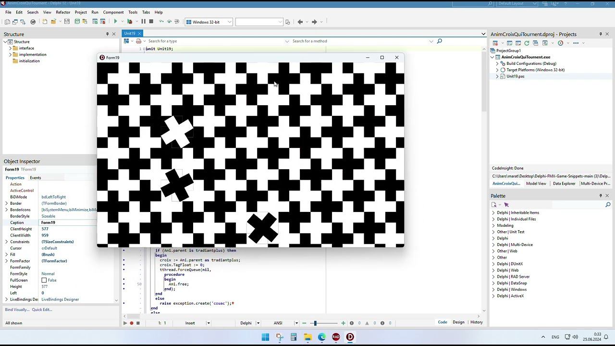Select the initialization node in Structure

(x=29, y=61)
